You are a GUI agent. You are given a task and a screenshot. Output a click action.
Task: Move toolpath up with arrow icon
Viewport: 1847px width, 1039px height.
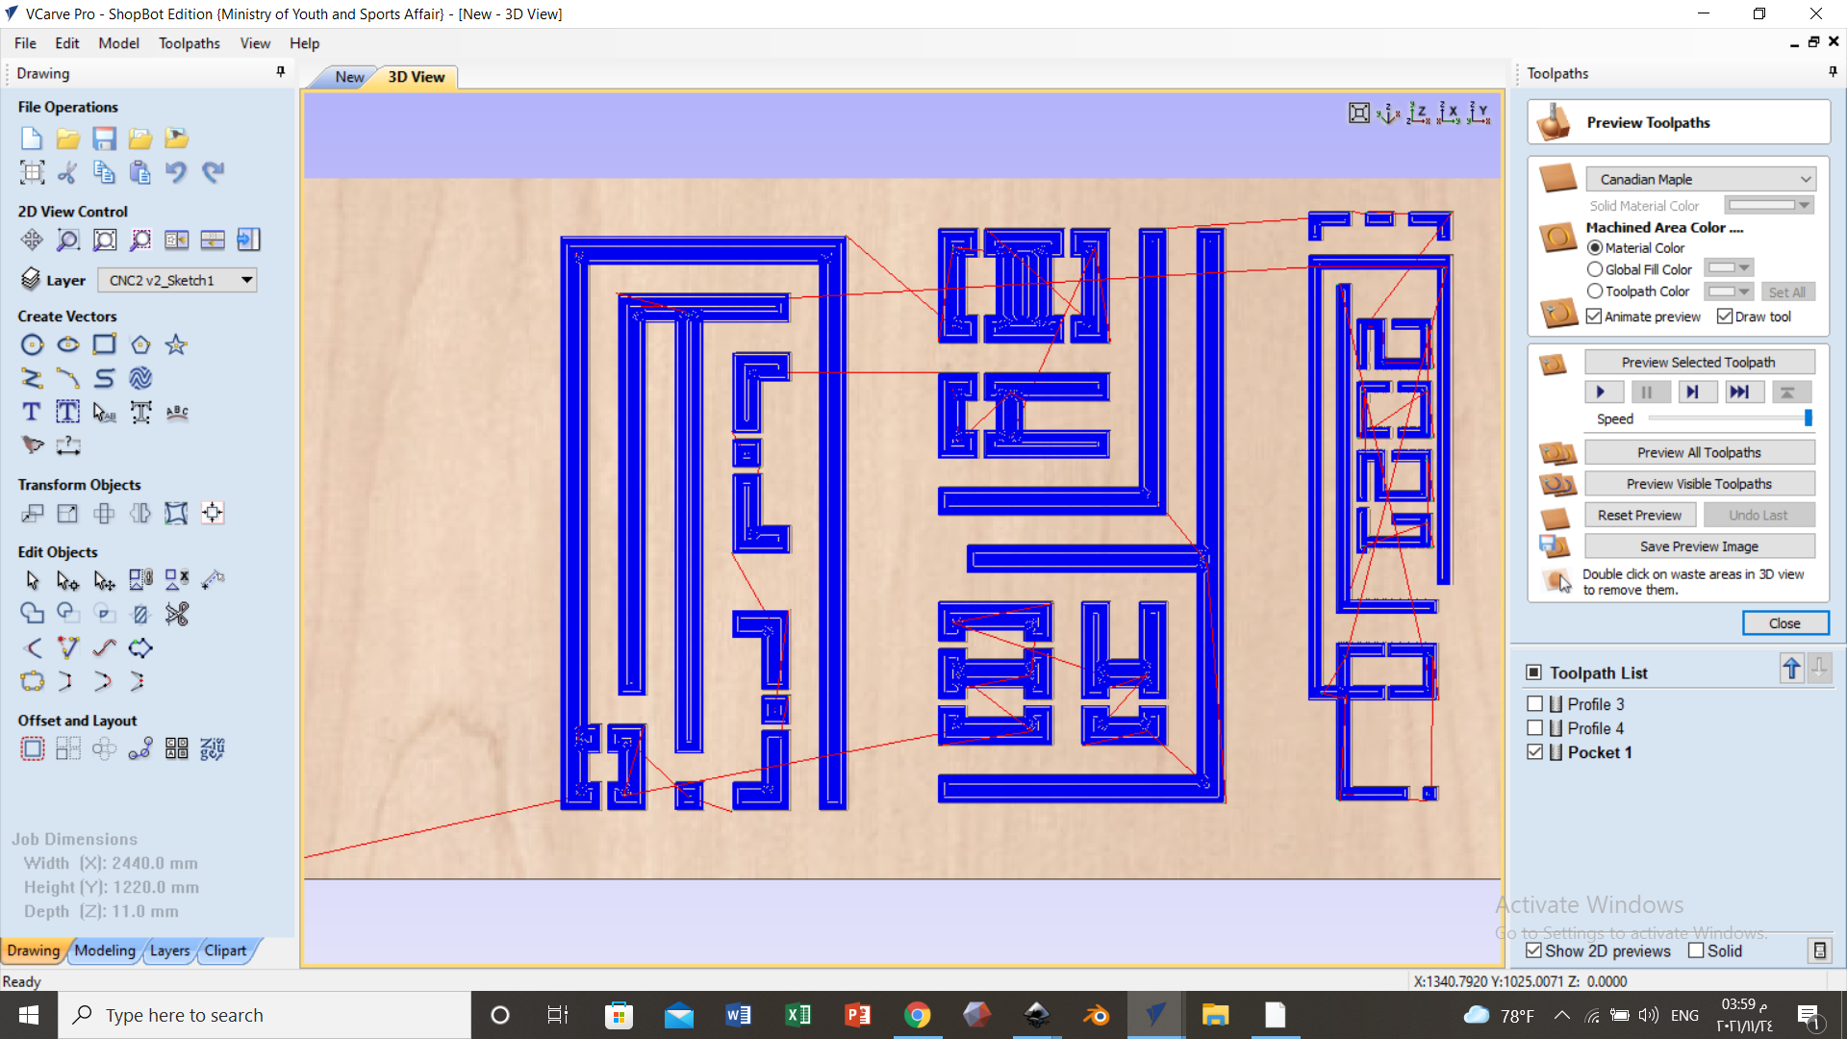(x=1791, y=669)
